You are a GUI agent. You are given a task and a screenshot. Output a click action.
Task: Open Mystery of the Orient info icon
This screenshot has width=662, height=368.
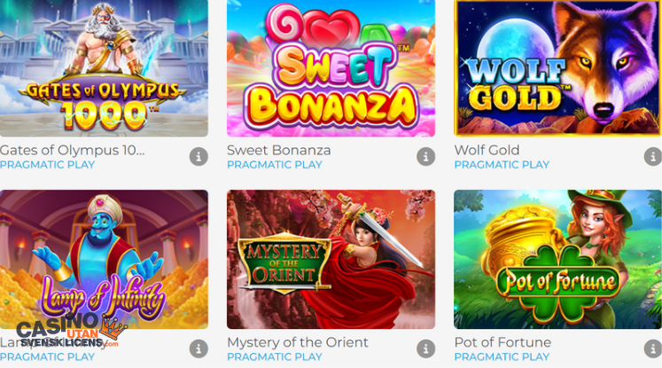click(x=425, y=349)
